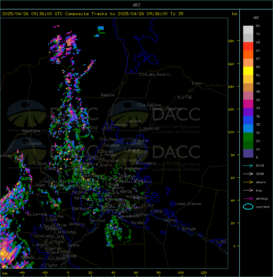
Task: Click 'Tz 35' in the header line
Action: pyautogui.click(x=177, y=14)
